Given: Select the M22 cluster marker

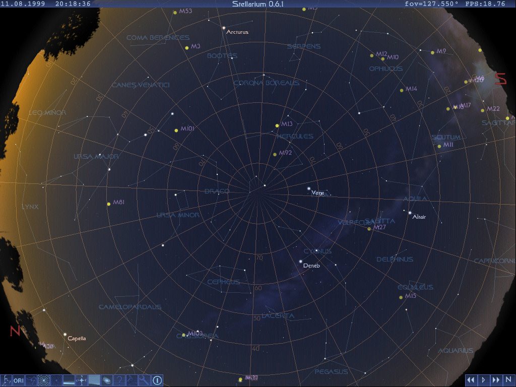Looking at the screenshot, I should (482, 110).
